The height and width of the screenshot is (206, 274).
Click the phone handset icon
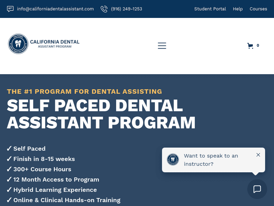tap(104, 9)
